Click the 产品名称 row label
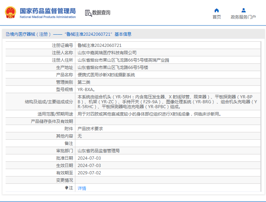The height and width of the screenshot is (202, 266). pos(64,75)
